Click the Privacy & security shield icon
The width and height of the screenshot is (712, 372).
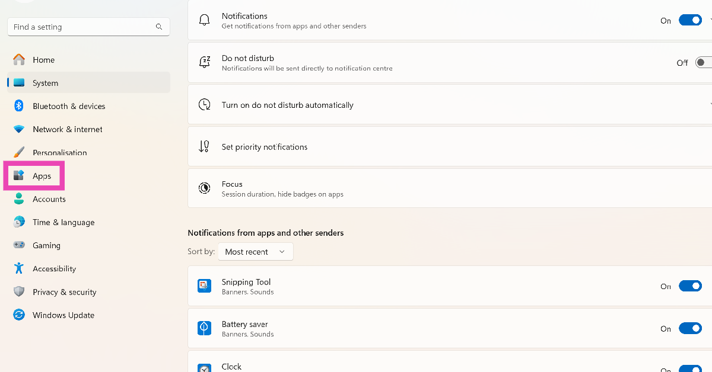19,292
